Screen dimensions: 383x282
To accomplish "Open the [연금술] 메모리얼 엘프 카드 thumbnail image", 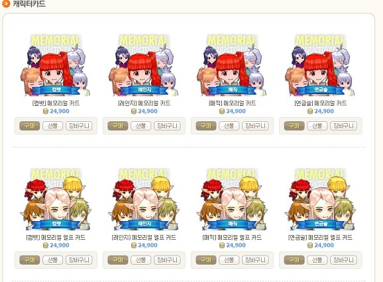I will coord(320,199).
